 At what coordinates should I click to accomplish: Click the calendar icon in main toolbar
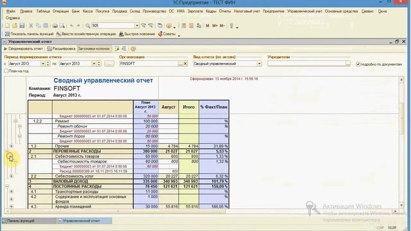[191, 26]
